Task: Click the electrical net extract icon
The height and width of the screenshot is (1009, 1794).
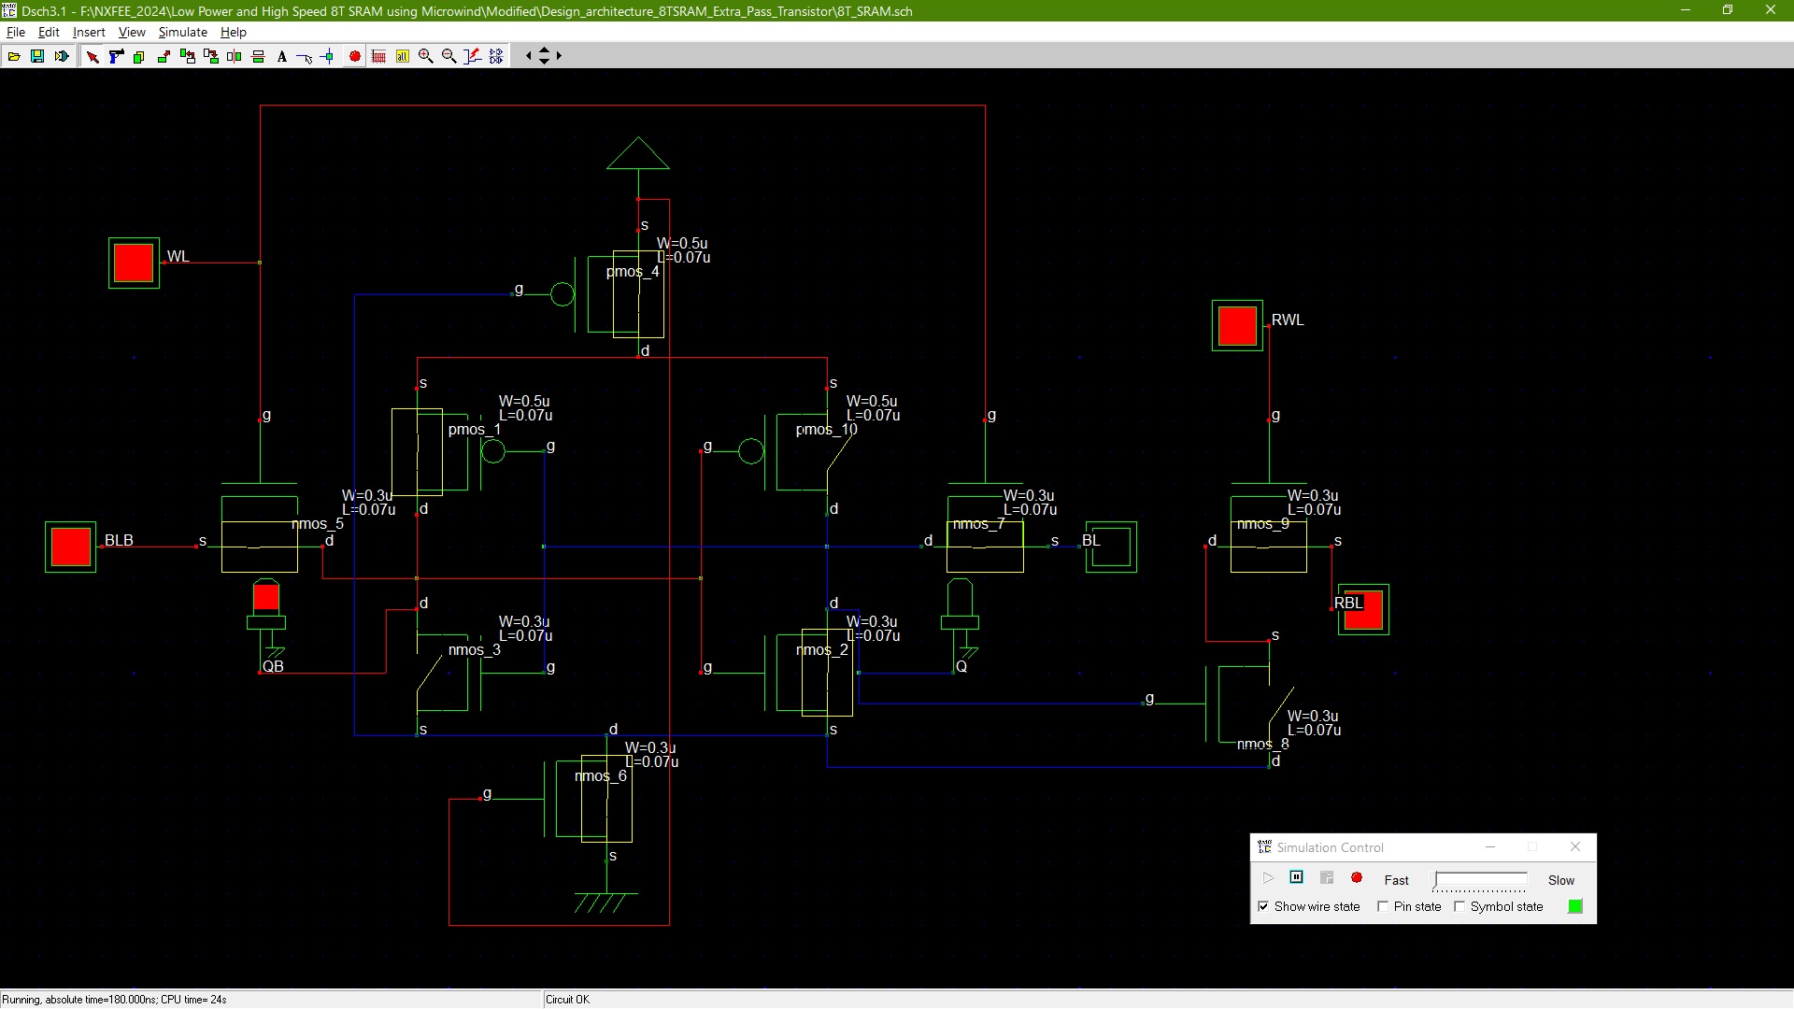Action: [473, 56]
